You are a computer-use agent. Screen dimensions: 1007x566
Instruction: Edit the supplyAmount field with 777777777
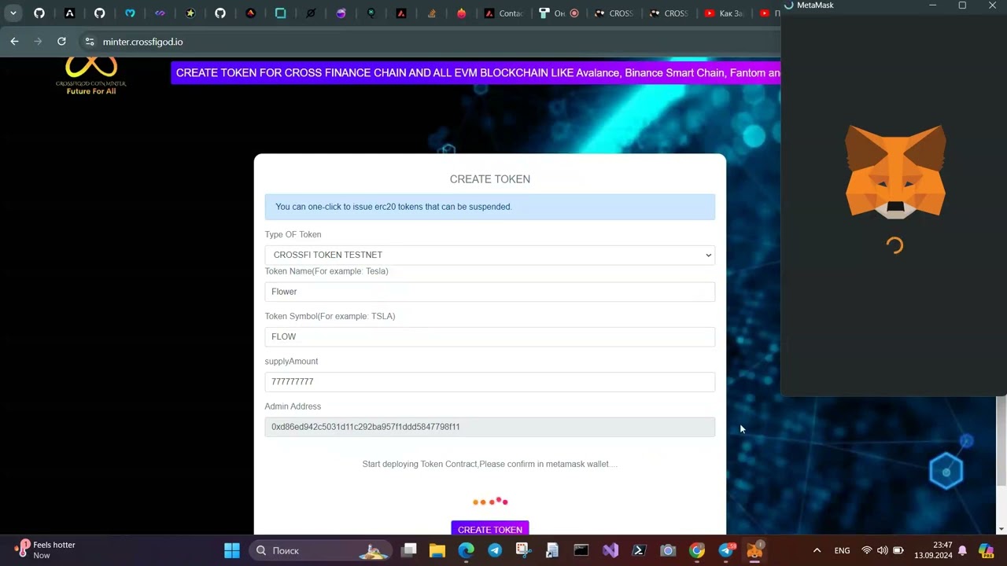click(489, 381)
